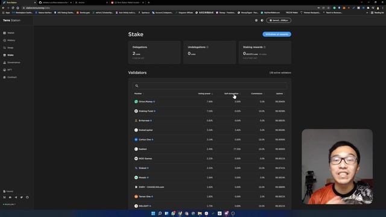Click the taskbar search magnifier icon
The image size is (386, 217).
coord(160,213)
